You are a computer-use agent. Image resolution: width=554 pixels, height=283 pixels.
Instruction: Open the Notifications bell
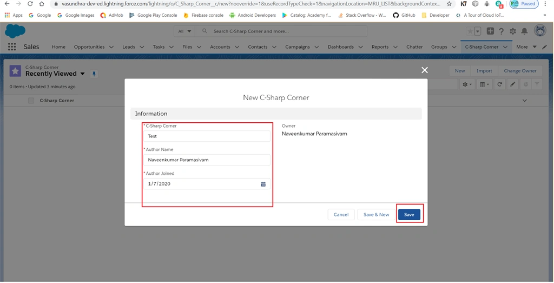(524, 31)
